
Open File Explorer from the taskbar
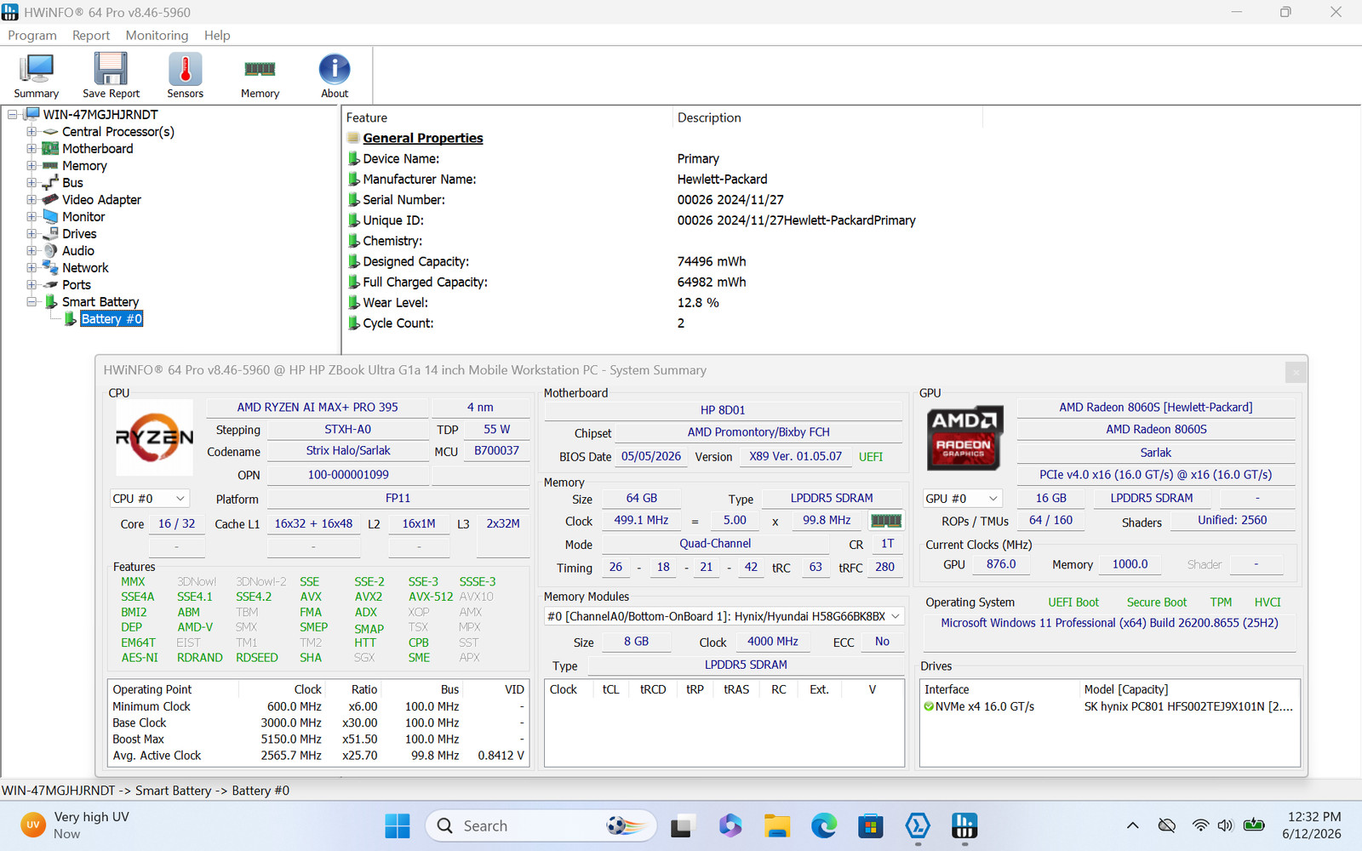pos(776,825)
